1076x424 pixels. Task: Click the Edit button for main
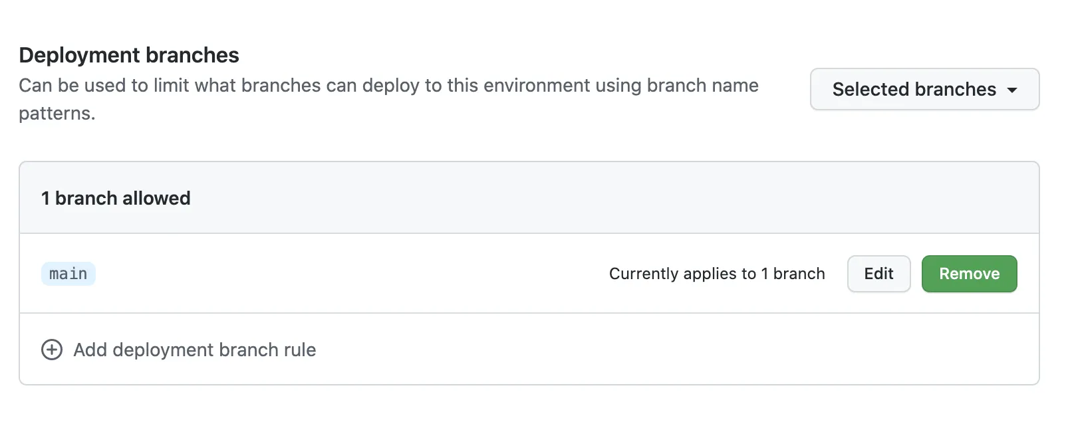(x=878, y=274)
